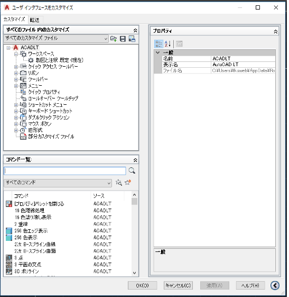289x297 pixels.
Task: Click the find command or text icon
Action: [119, 183]
